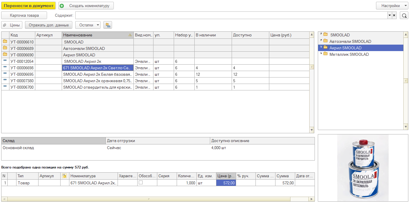
Task: Expand the Автоэмали SMOOLAD tree node
Action: coord(321,41)
